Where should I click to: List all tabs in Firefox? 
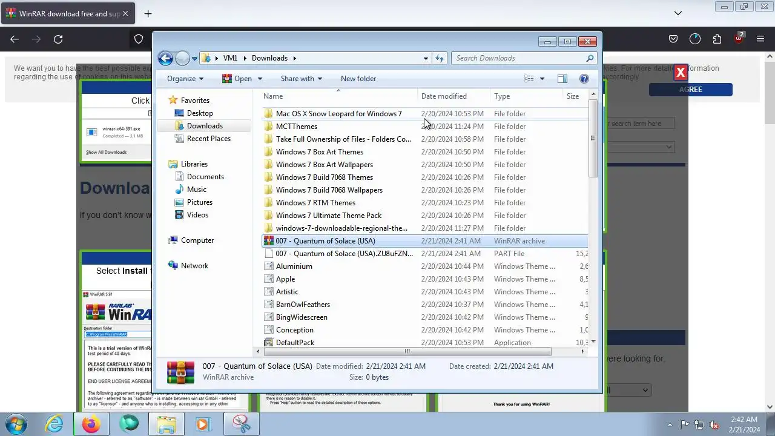pos(678,13)
